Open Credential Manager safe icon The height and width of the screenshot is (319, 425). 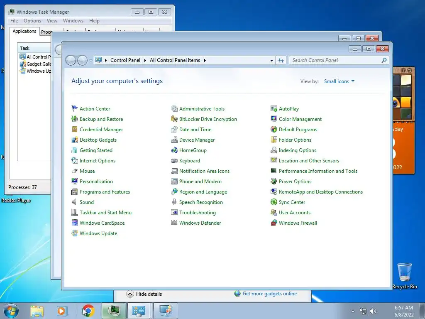coord(75,130)
